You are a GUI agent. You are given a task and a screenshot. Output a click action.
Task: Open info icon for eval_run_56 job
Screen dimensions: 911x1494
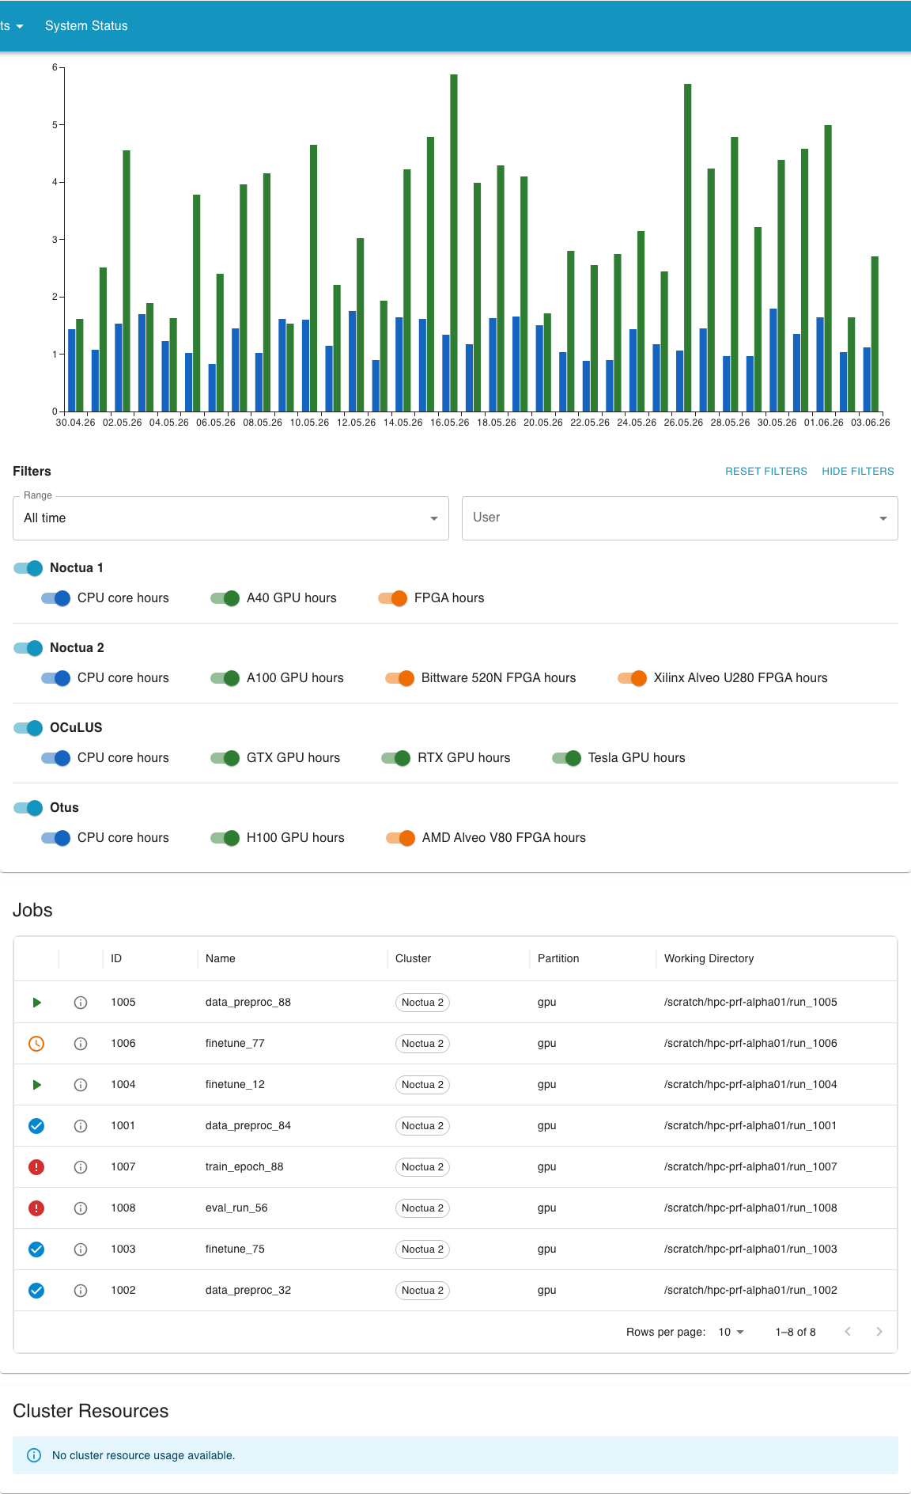(x=81, y=1208)
